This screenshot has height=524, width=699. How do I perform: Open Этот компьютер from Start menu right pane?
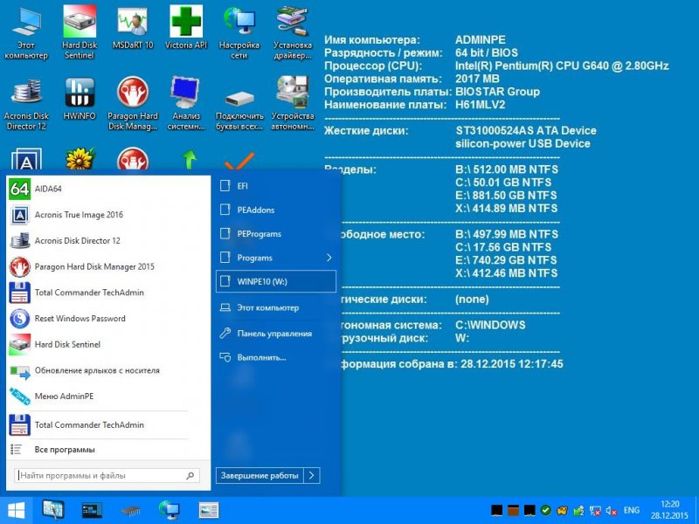click(x=275, y=307)
